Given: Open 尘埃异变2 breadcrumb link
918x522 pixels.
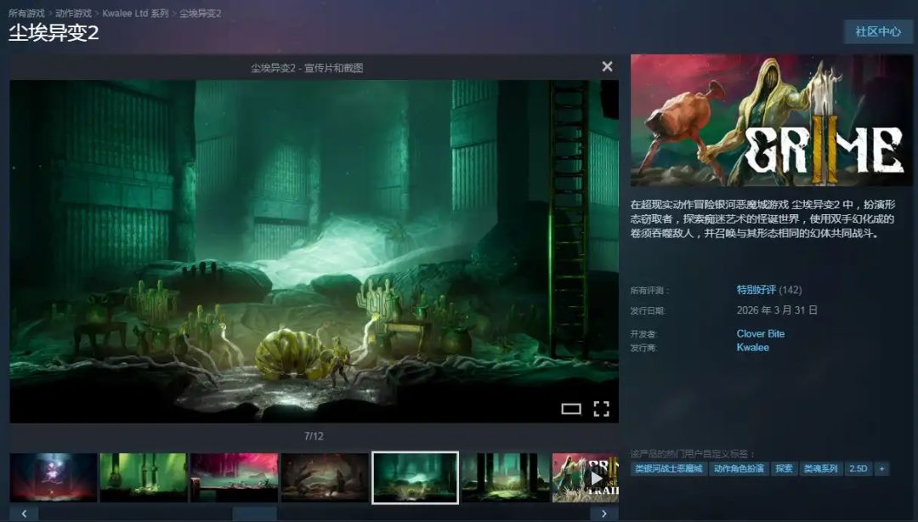Looking at the screenshot, I should [x=201, y=13].
